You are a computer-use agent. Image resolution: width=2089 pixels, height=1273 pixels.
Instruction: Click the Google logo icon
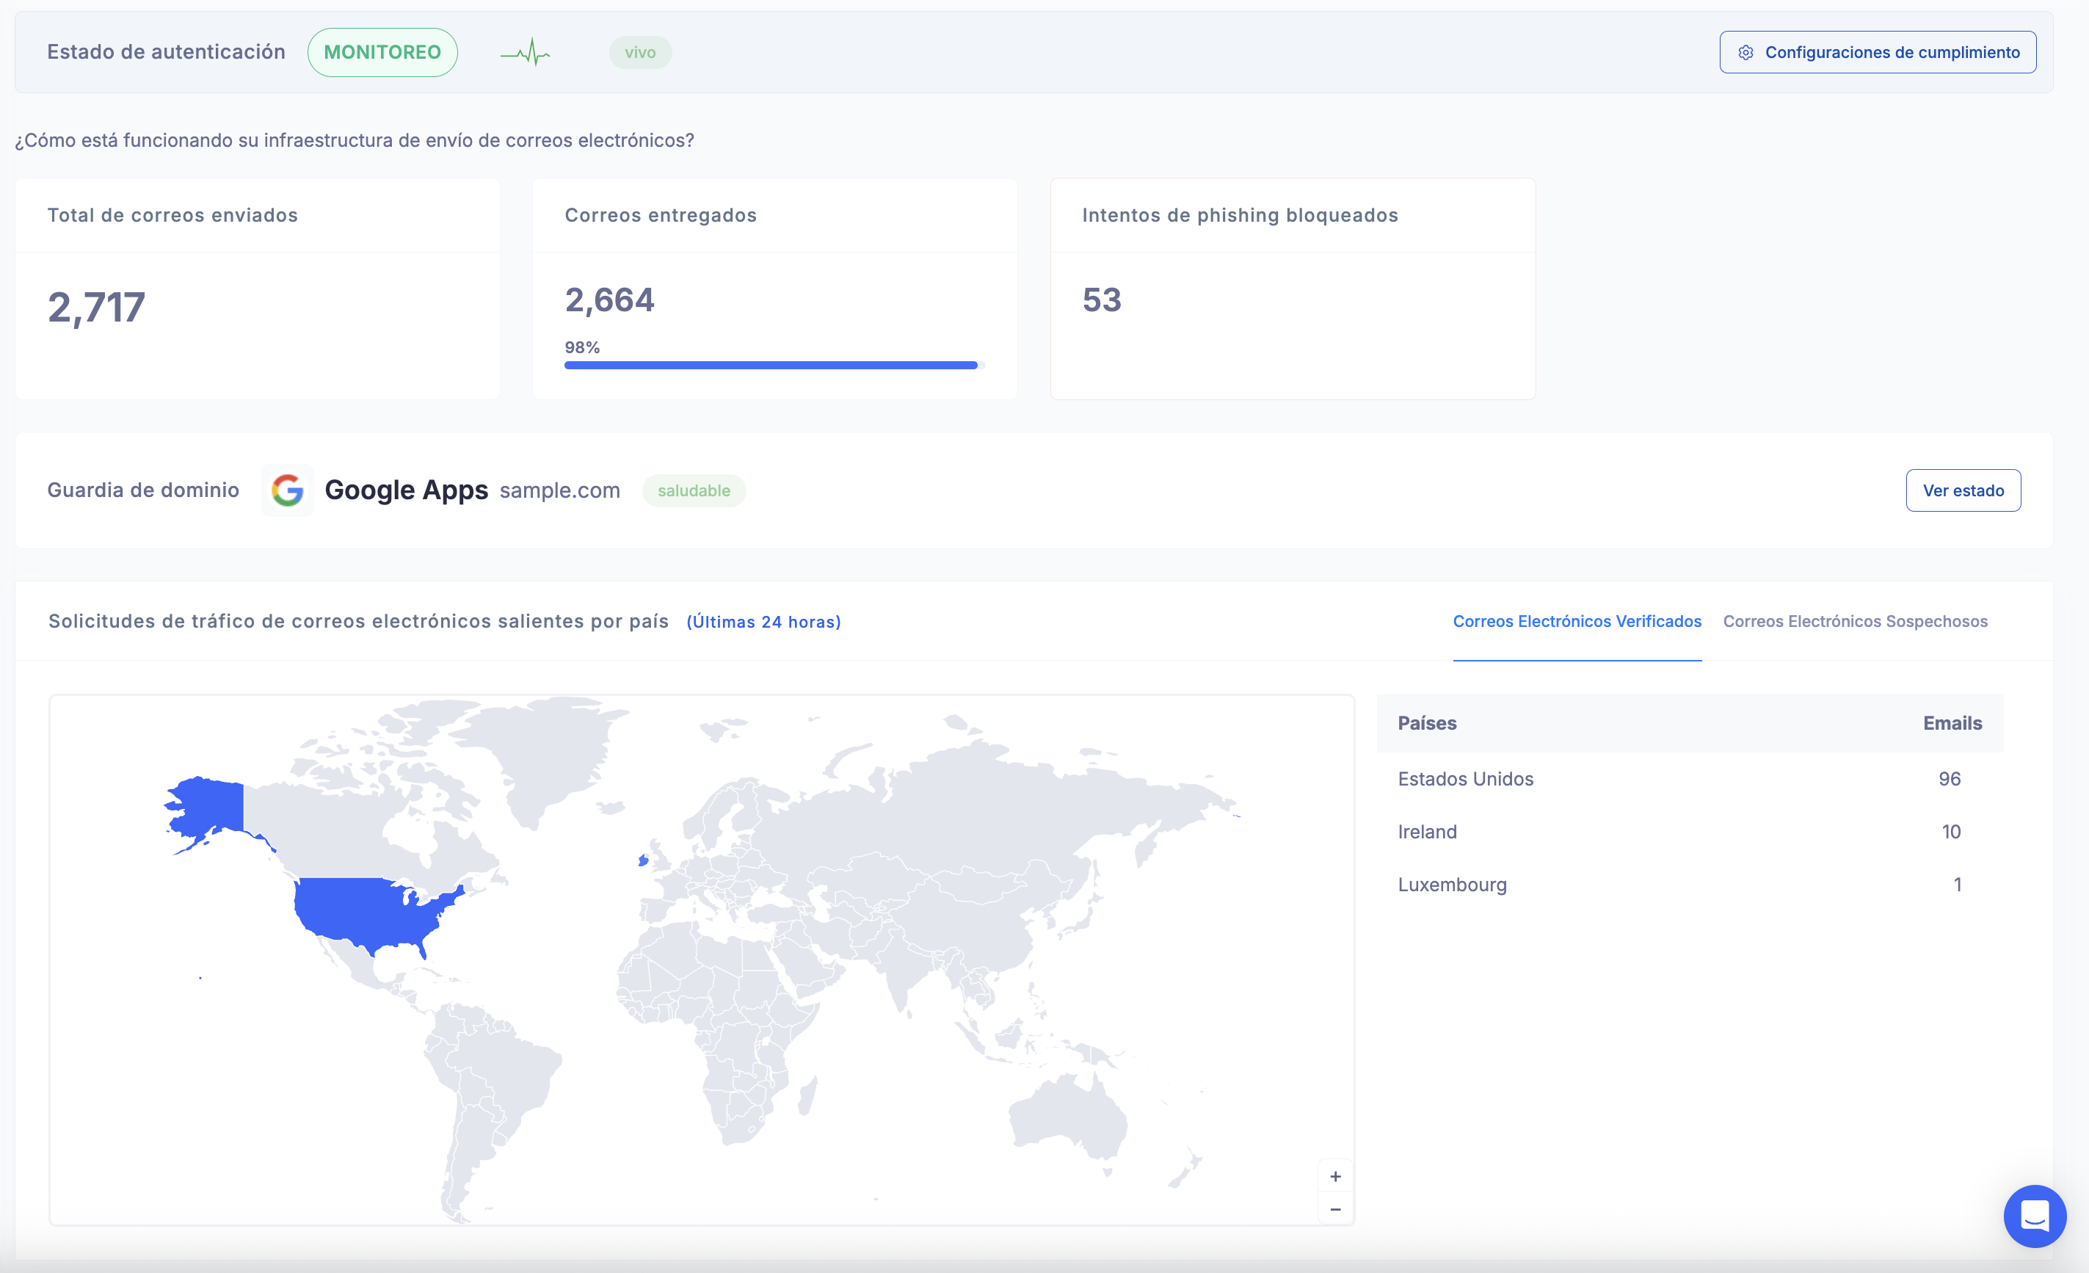point(288,490)
